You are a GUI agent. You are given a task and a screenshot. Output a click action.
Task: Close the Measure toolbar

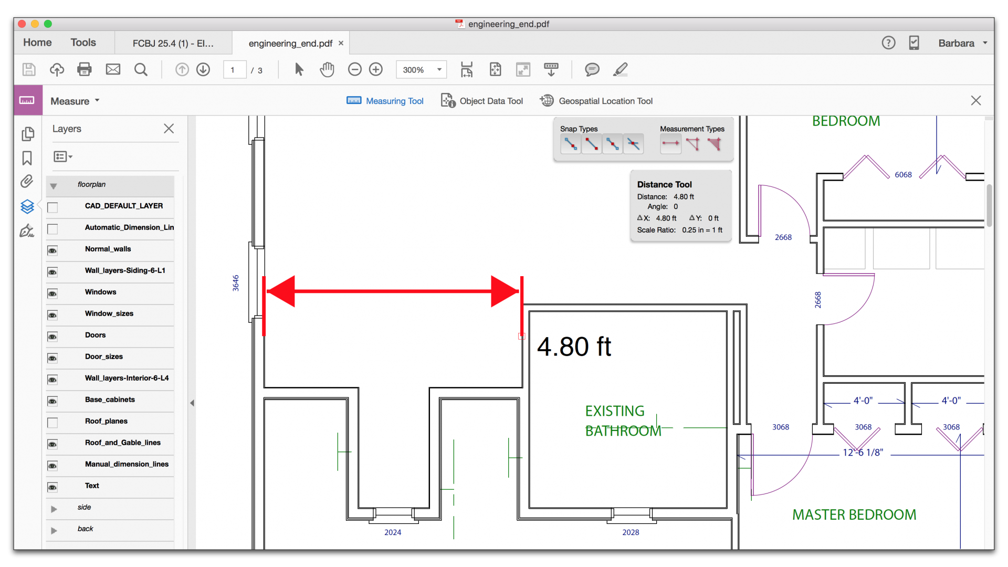[976, 100]
